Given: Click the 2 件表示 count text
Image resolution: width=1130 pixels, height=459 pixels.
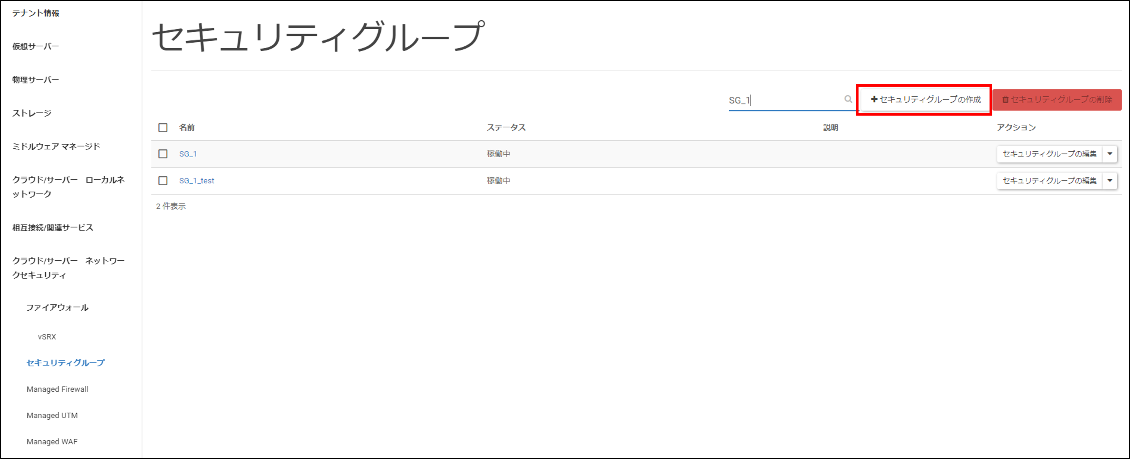Looking at the screenshot, I should coord(171,206).
